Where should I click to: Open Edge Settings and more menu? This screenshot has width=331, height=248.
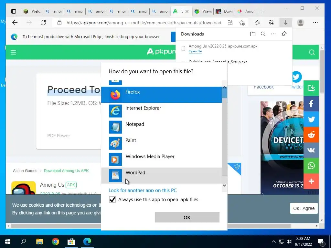coord(315,23)
